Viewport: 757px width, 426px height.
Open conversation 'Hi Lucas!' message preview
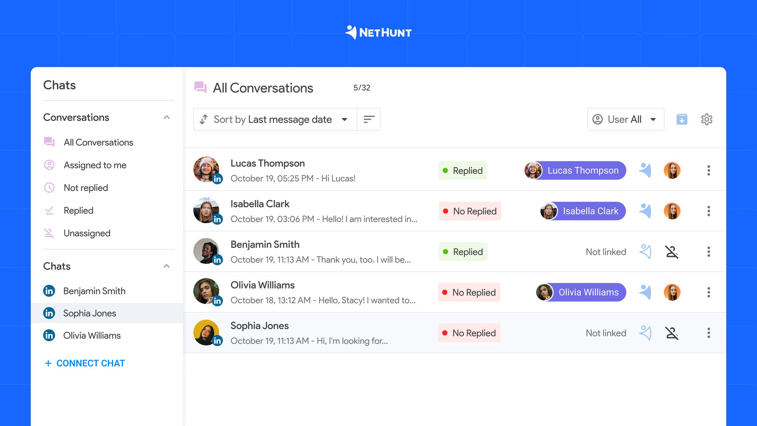[x=293, y=178]
